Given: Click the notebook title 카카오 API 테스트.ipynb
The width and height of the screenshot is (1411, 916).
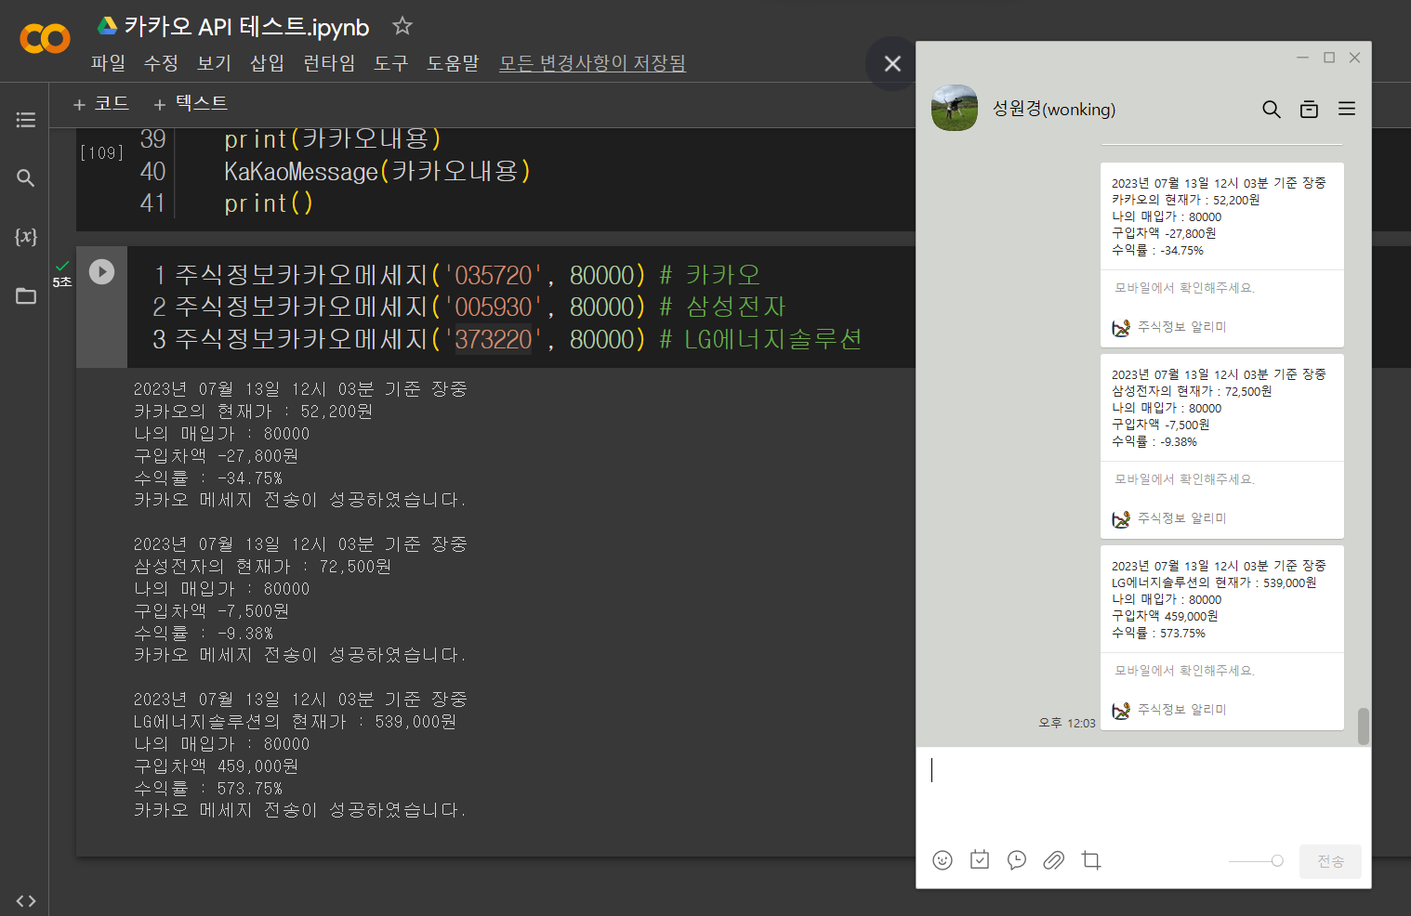Looking at the screenshot, I should [246, 27].
